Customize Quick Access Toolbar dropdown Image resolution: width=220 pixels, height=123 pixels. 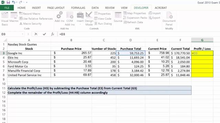pyautogui.click(x=27, y=2)
